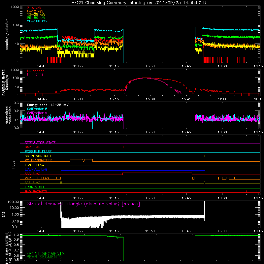264x264 pixels.
Task: Click the particle rates peak near 15:28
Action: tap(145, 78)
